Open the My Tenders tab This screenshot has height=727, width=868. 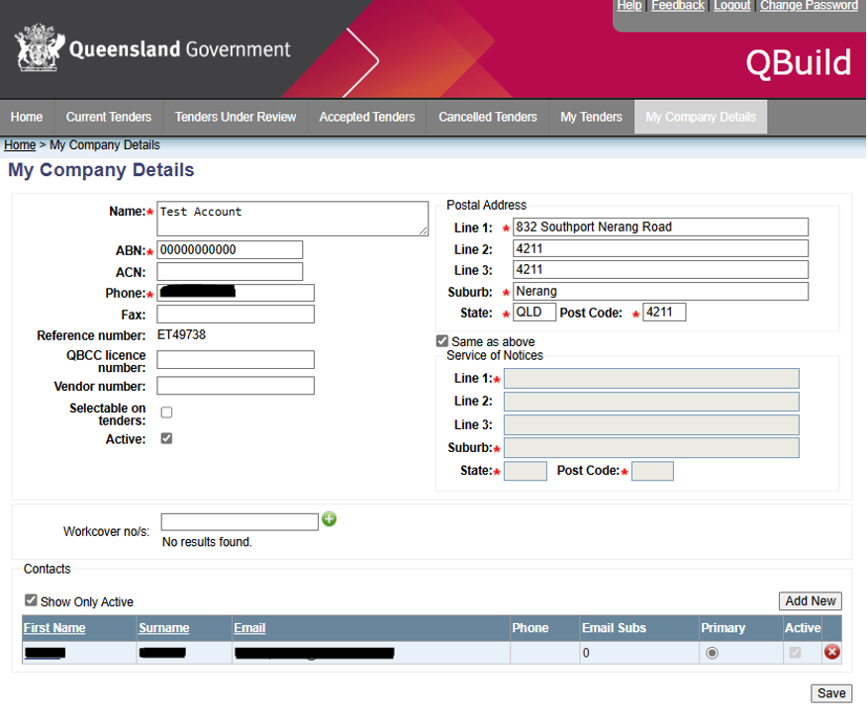(591, 117)
